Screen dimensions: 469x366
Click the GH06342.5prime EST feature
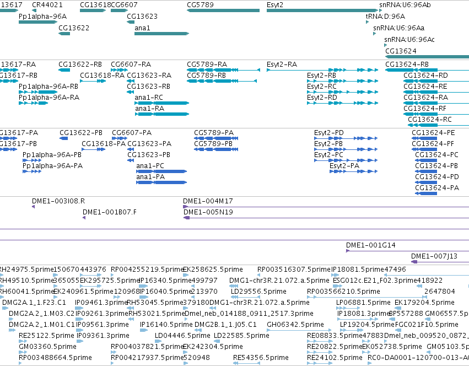pyautogui.click(x=299, y=330)
